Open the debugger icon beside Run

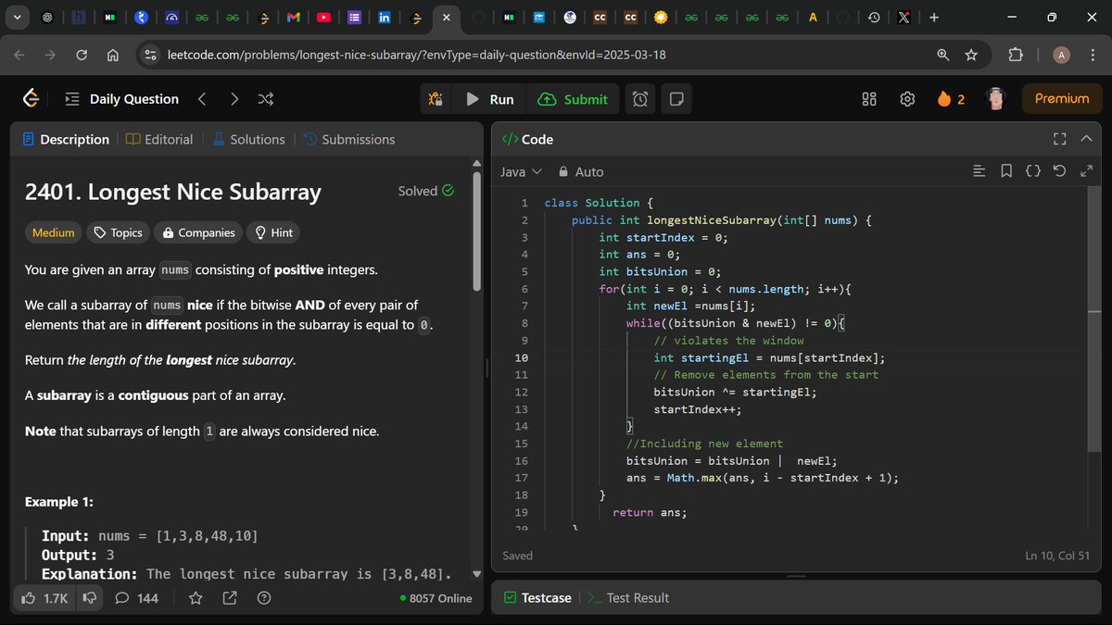pyautogui.click(x=436, y=99)
